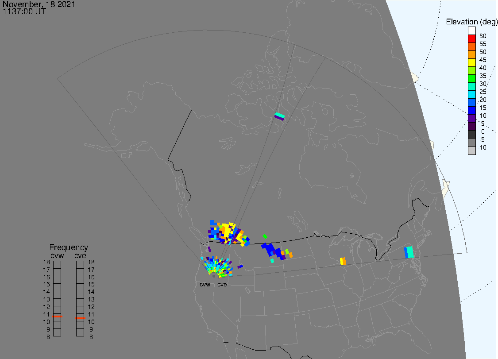
Task: Click the top cell of the cve frequency bar
Action: pyautogui.click(x=80, y=265)
